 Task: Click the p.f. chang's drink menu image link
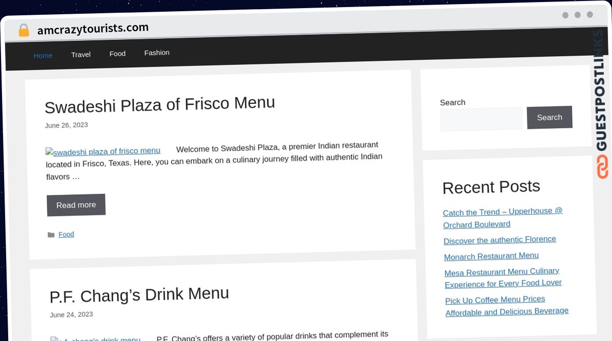[x=95, y=338]
